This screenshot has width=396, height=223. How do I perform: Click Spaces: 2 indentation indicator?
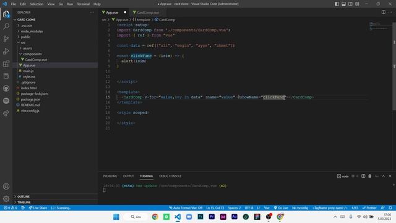(x=234, y=208)
